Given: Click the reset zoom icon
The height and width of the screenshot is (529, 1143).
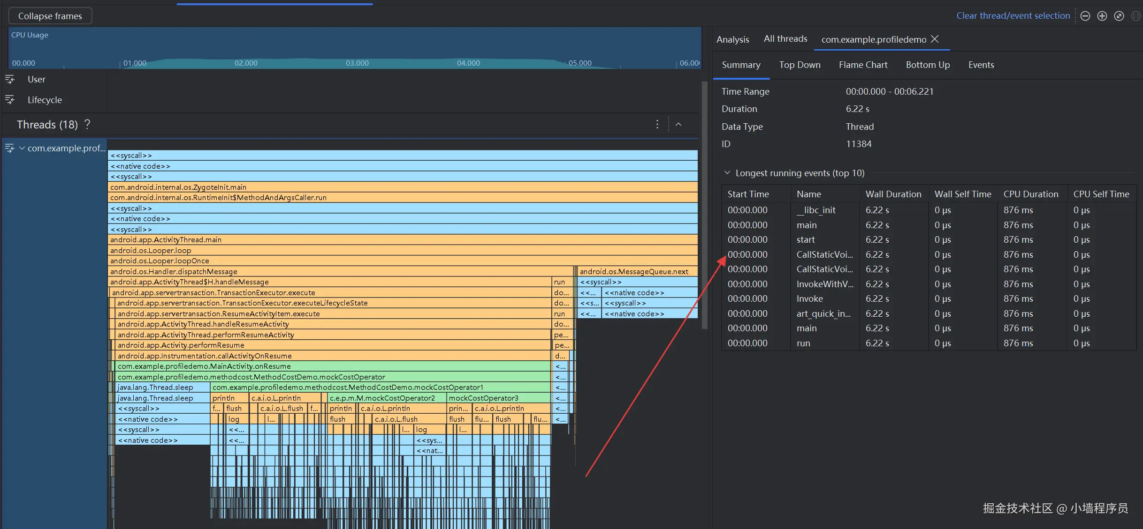Looking at the screenshot, I should click(x=1119, y=16).
